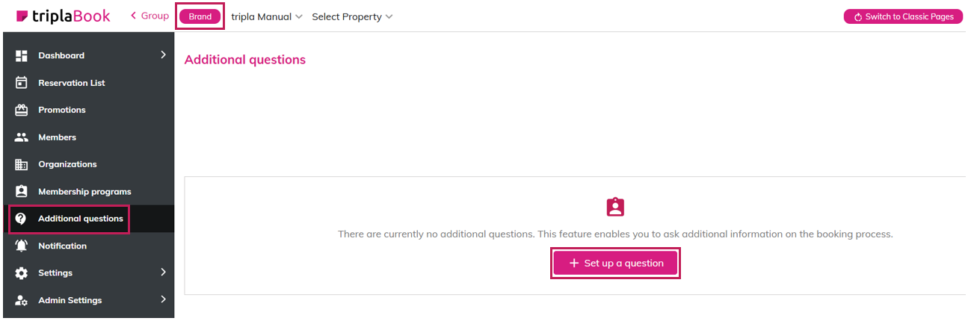Click the Members people icon
The width and height of the screenshot is (971, 321).
point(22,137)
